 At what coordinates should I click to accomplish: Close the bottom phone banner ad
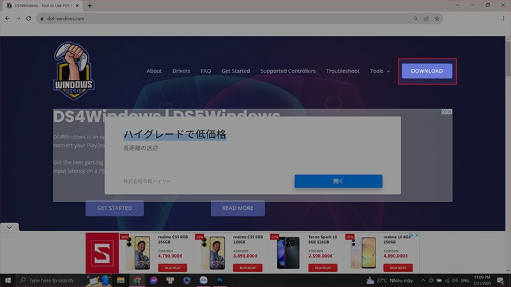coord(417,235)
